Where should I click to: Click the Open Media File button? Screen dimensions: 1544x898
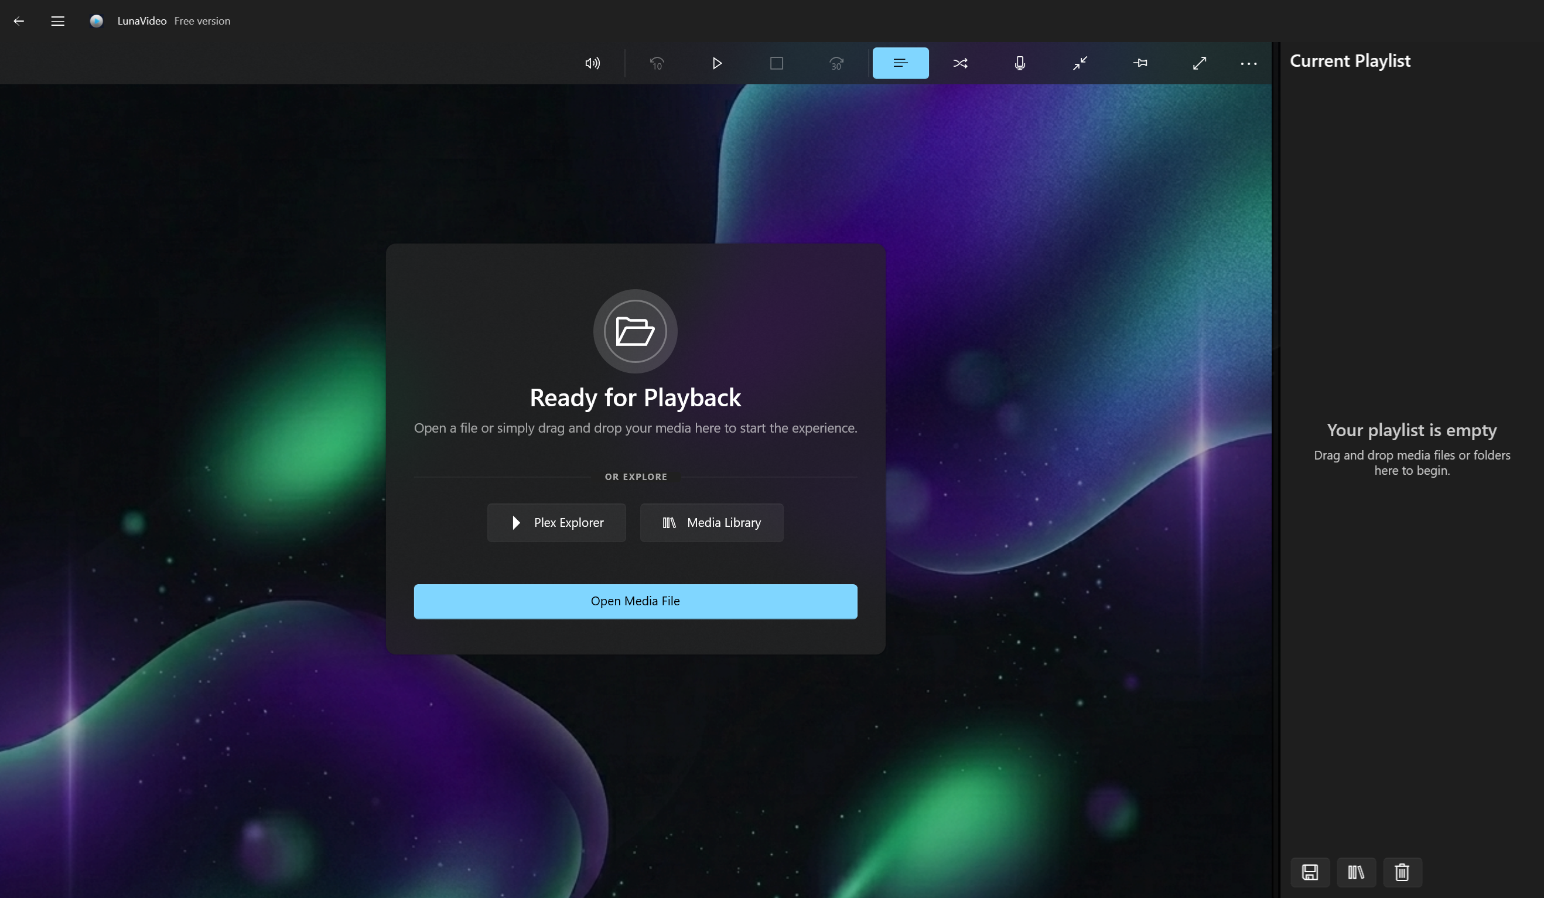click(636, 602)
